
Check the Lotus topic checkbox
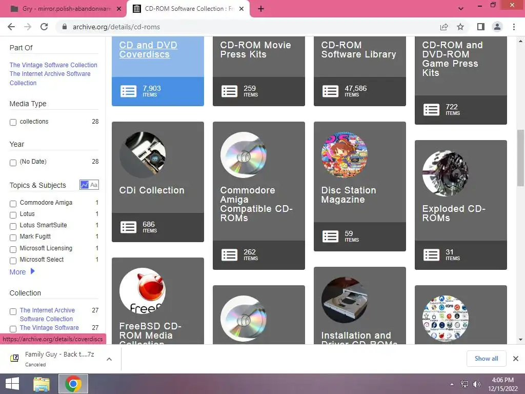pos(13,215)
